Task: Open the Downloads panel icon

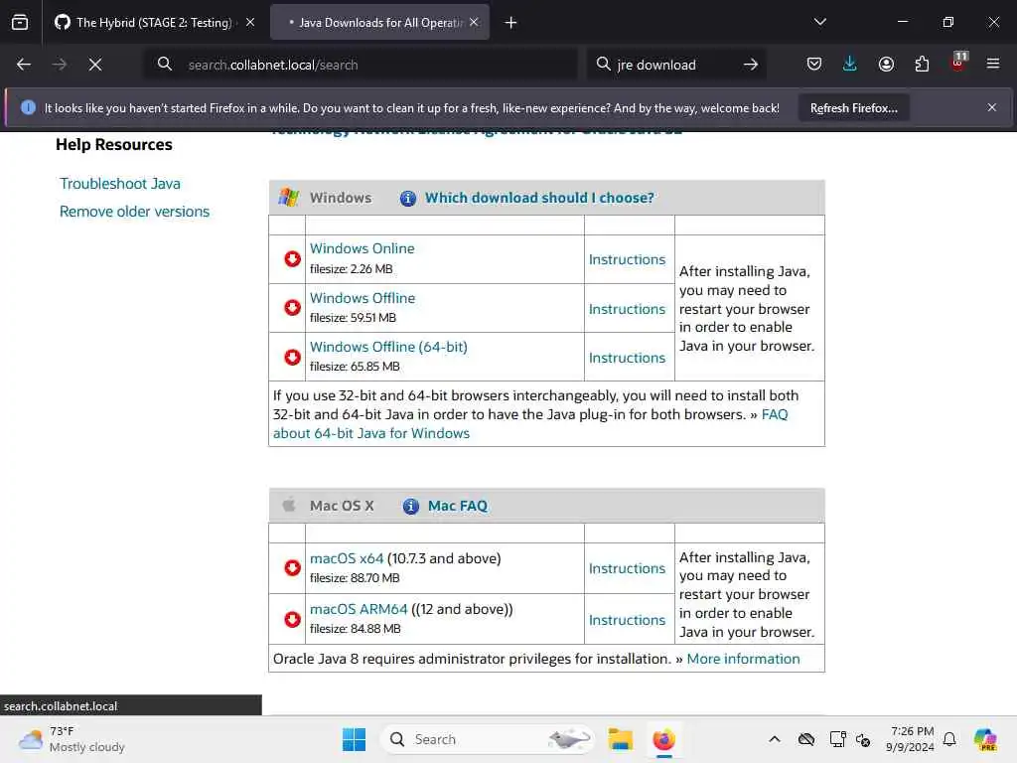Action: click(x=850, y=64)
